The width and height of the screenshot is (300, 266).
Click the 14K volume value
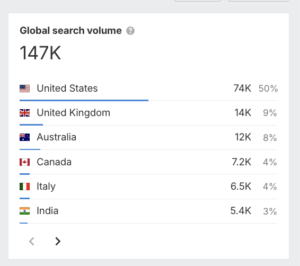243,113
